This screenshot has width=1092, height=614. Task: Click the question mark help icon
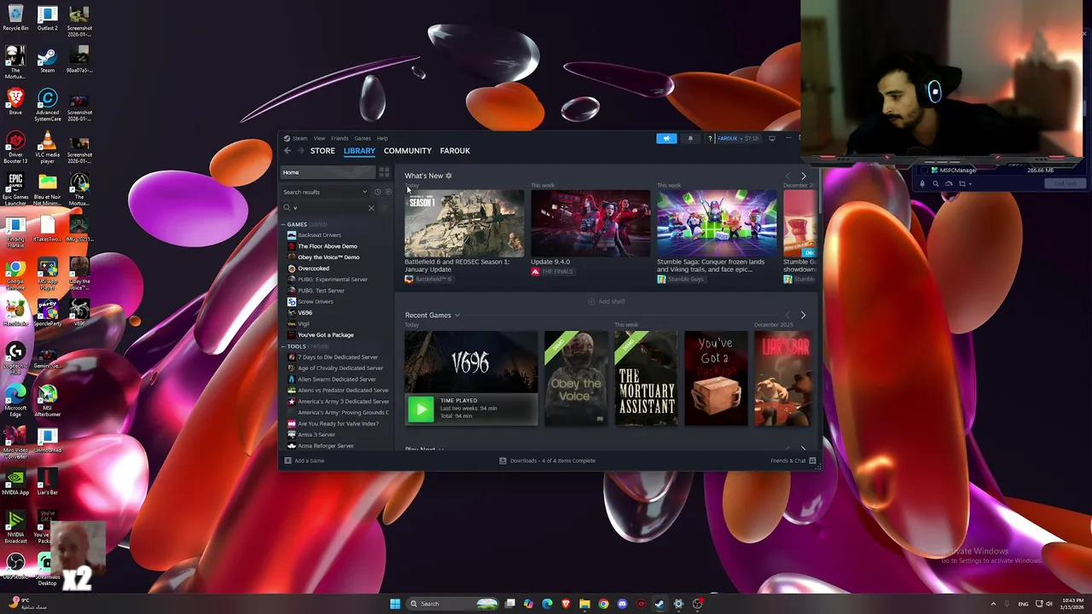(x=710, y=138)
